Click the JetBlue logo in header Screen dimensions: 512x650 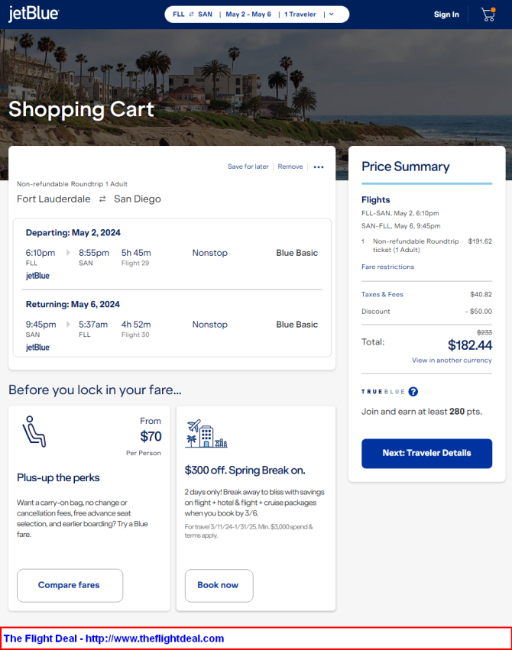pyautogui.click(x=33, y=15)
